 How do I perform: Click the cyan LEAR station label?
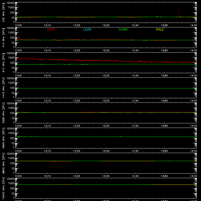(87, 29)
